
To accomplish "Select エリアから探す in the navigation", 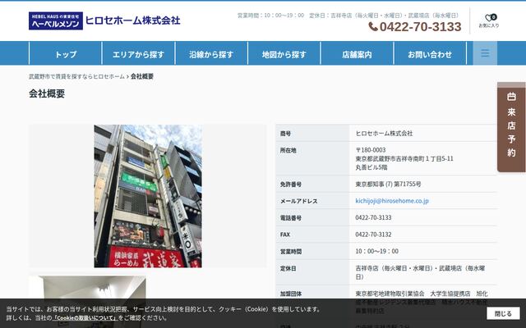I will click(138, 53).
